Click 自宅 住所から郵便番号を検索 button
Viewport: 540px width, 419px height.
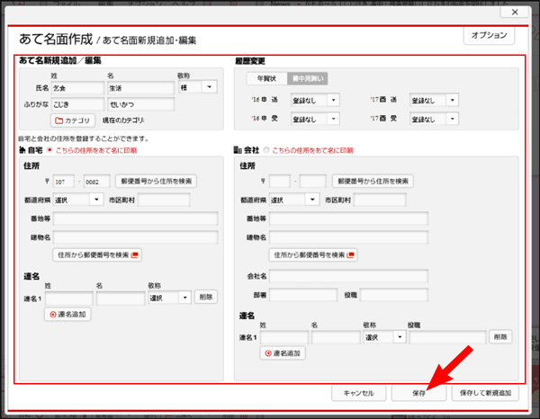(97, 255)
